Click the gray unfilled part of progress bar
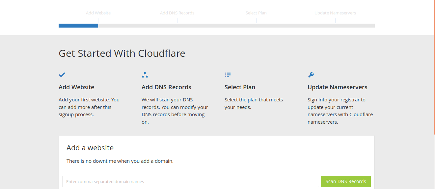This screenshot has height=189, width=435. 236,26
